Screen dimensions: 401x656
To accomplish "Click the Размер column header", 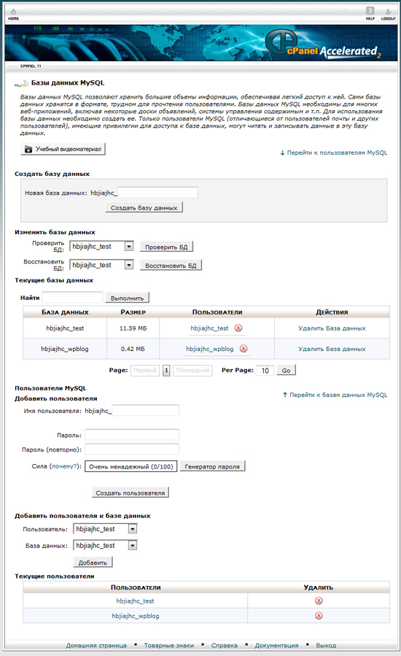I will click(133, 312).
